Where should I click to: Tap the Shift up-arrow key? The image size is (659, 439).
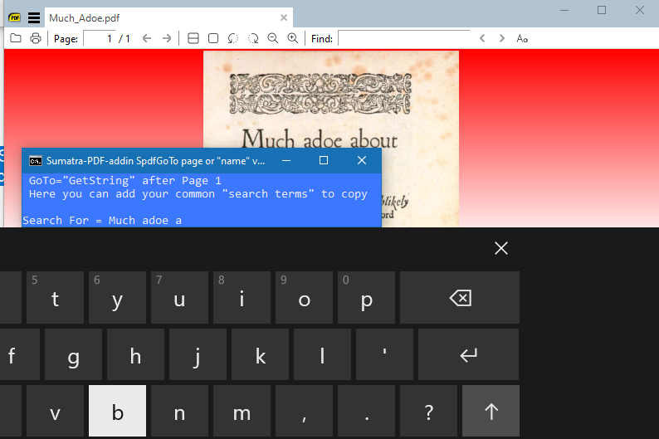point(491,412)
